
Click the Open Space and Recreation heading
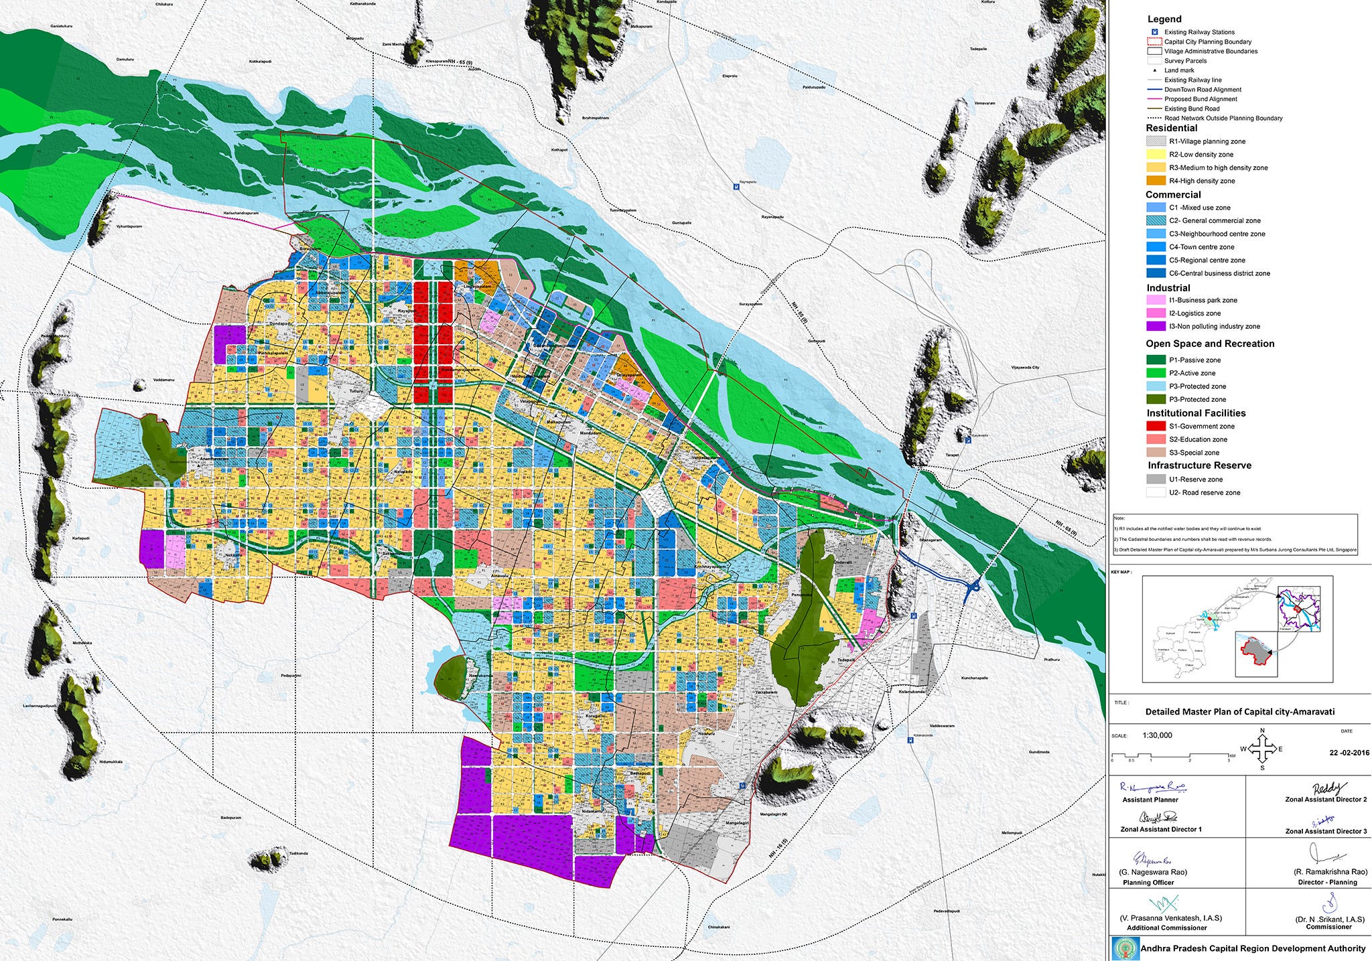pos(1209,344)
